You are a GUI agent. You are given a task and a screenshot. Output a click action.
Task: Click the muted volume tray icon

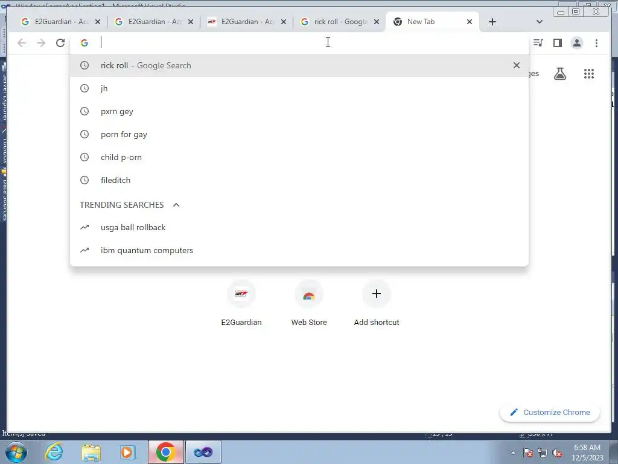click(x=557, y=453)
